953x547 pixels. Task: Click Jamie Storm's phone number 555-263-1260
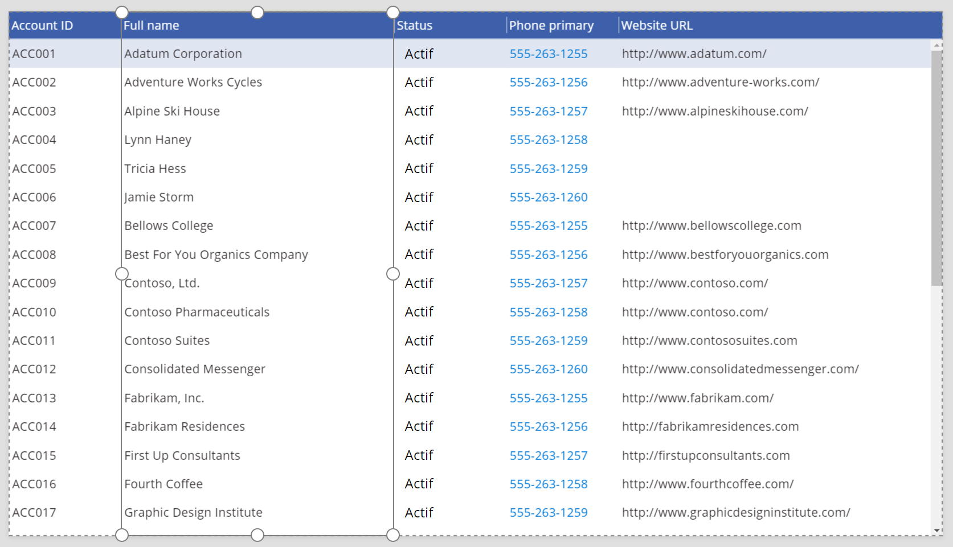click(549, 198)
